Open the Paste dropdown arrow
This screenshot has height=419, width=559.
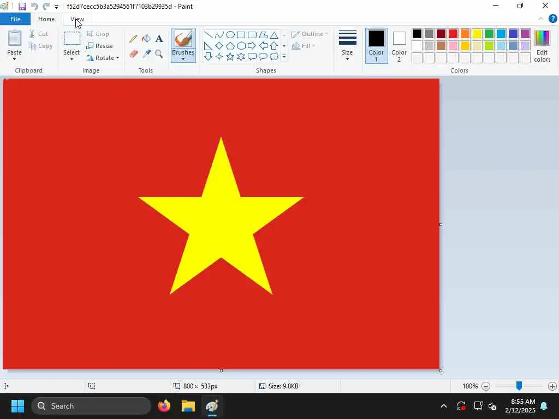coord(14,59)
